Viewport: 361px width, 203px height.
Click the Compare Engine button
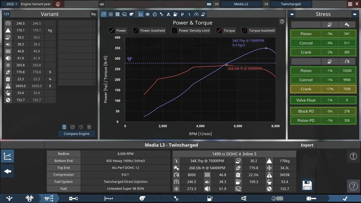[76, 134]
